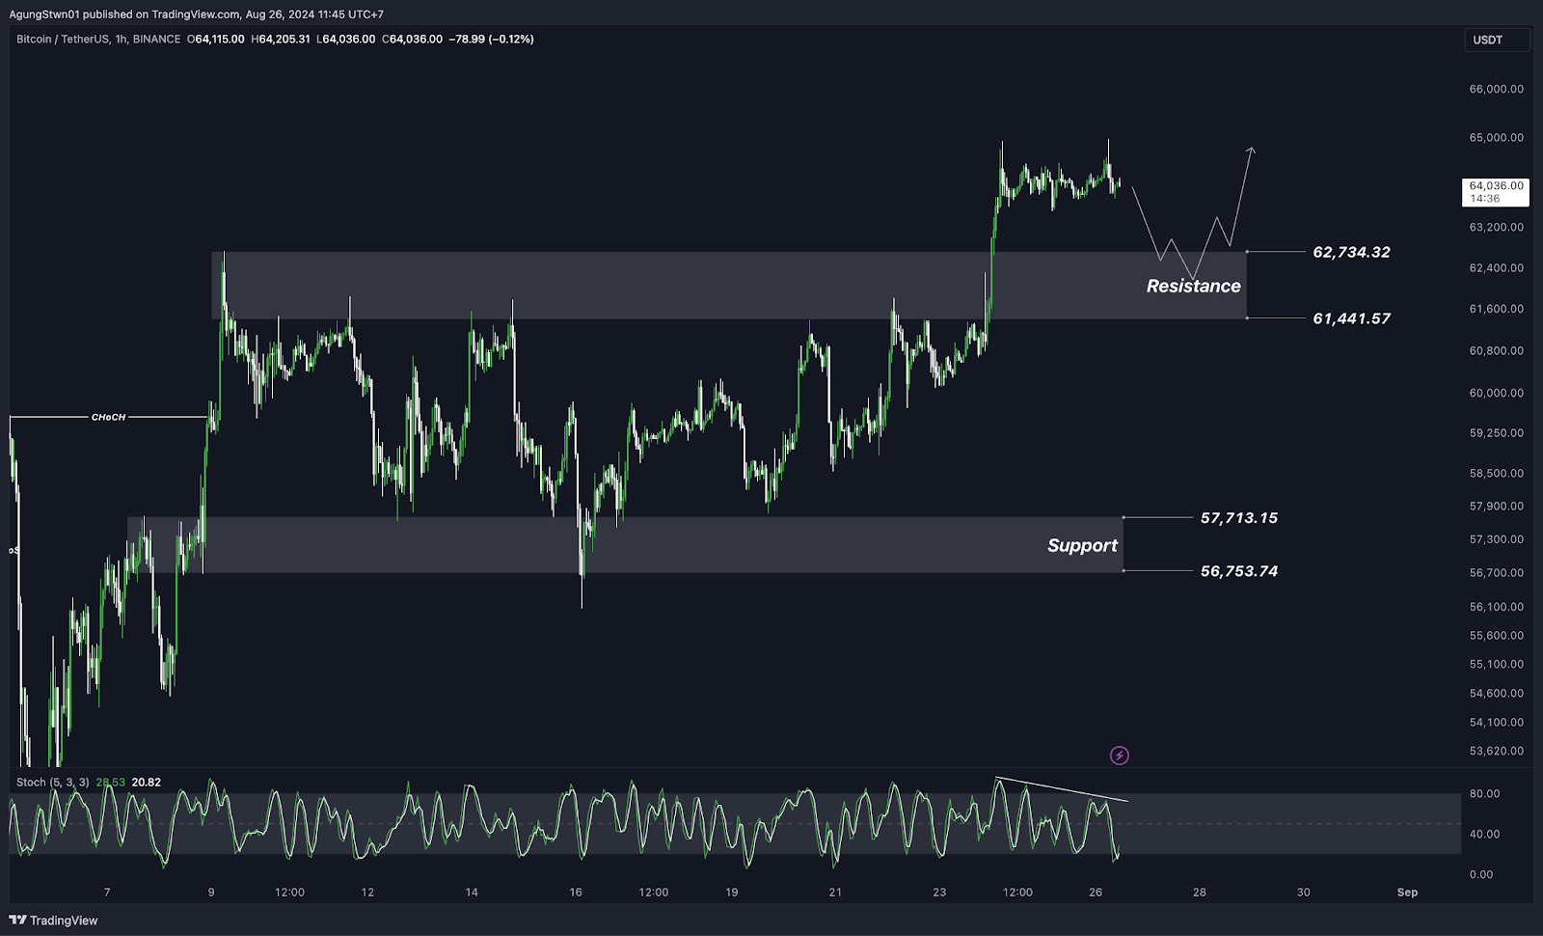The image size is (1543, 936).
Task: Select the 62,734.32 resistance price label
Action: 1351,252
